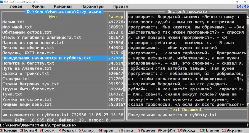249x133 pixels.
Task: Click 1Помощь function key button
Action: [x=9, y=131]
